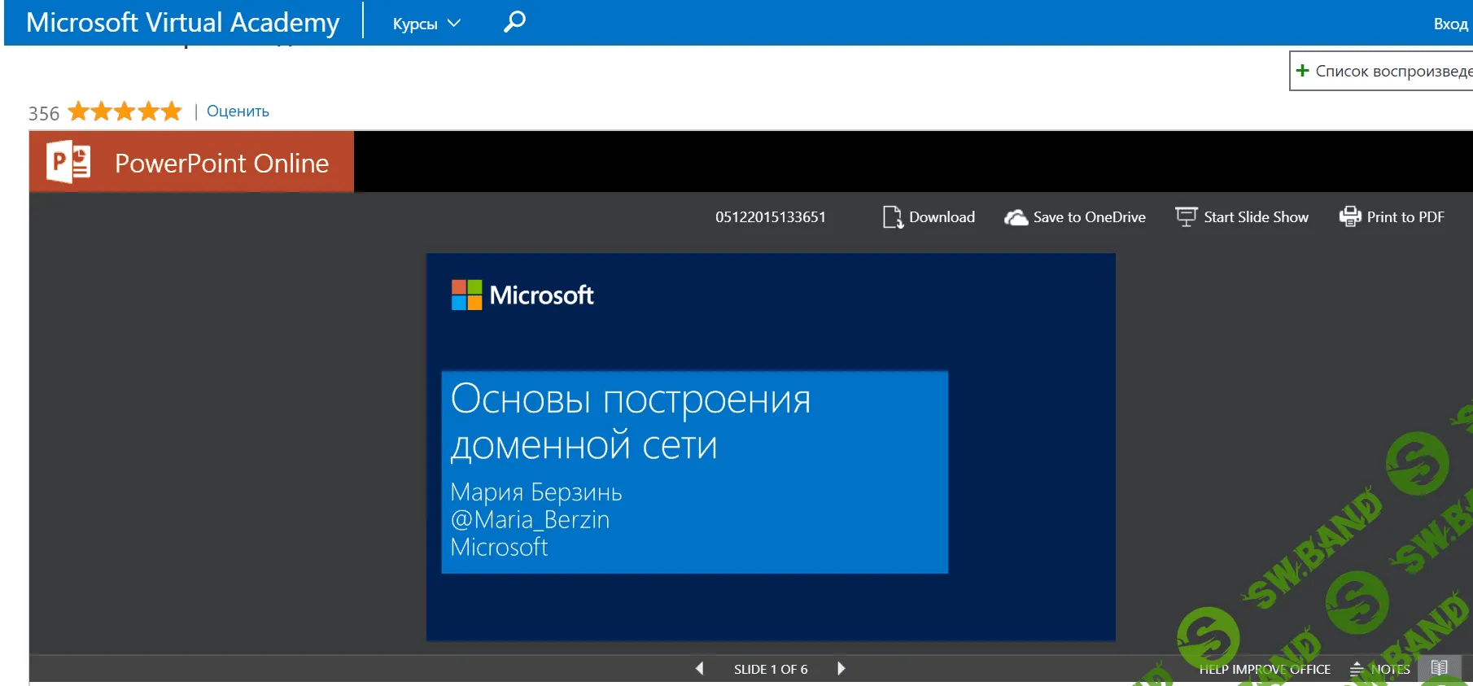Go to the previous slide
Screen dimensions: 1473x686
point(699,668)
